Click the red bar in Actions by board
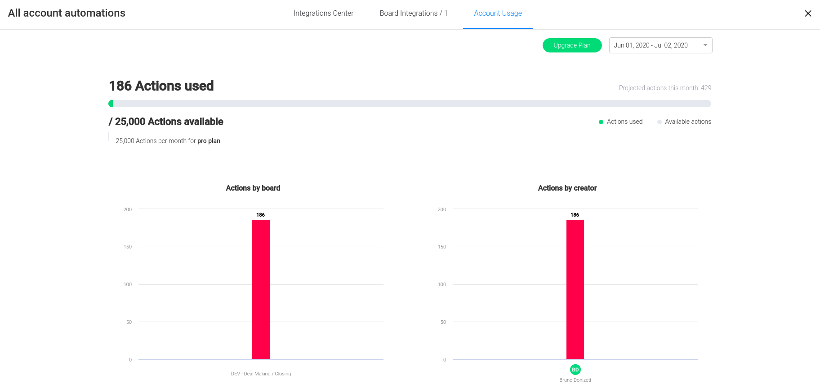 point(261,289)
